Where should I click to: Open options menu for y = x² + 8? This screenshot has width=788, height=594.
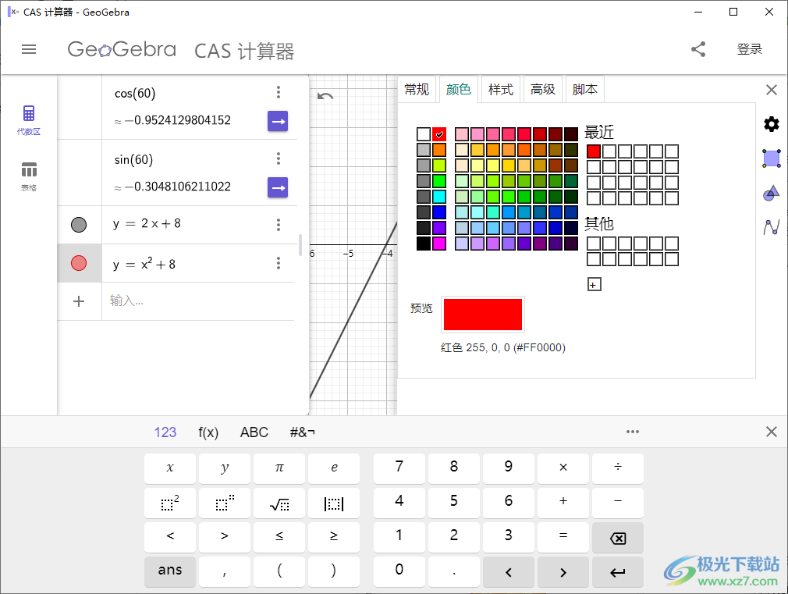pyautogui.click(x=279, y=263)
